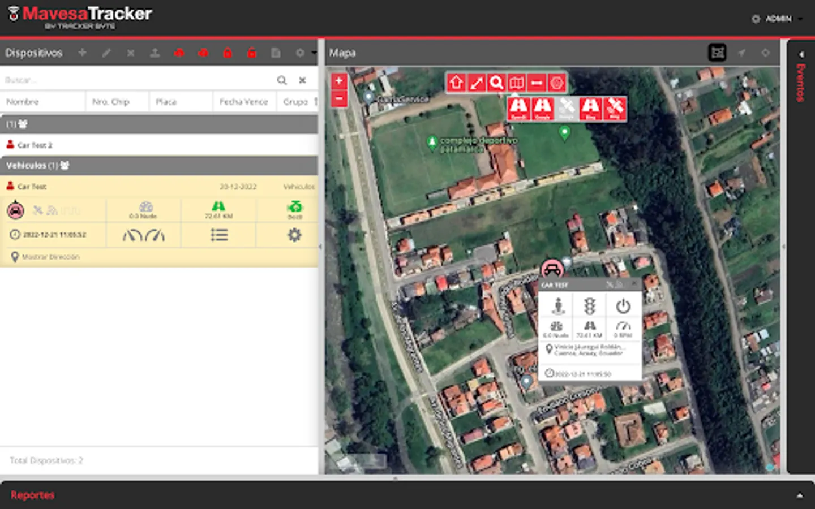Click the power icon in Car Test popup
The width and height of the screenshot is (815, 509).
(x=623, y=306)
